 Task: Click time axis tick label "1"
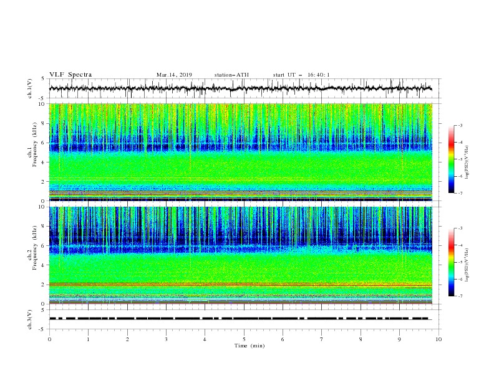click(x=88, y=339)
